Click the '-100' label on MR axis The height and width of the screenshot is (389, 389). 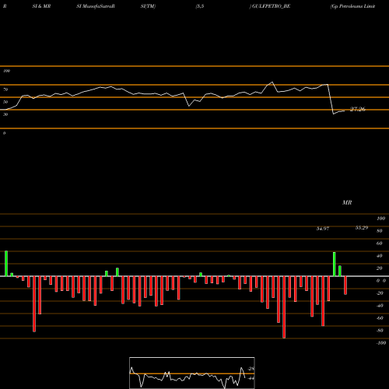381,343
